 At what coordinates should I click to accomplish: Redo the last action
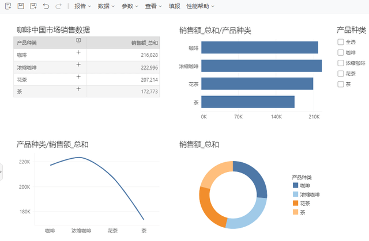coord(58,6)
